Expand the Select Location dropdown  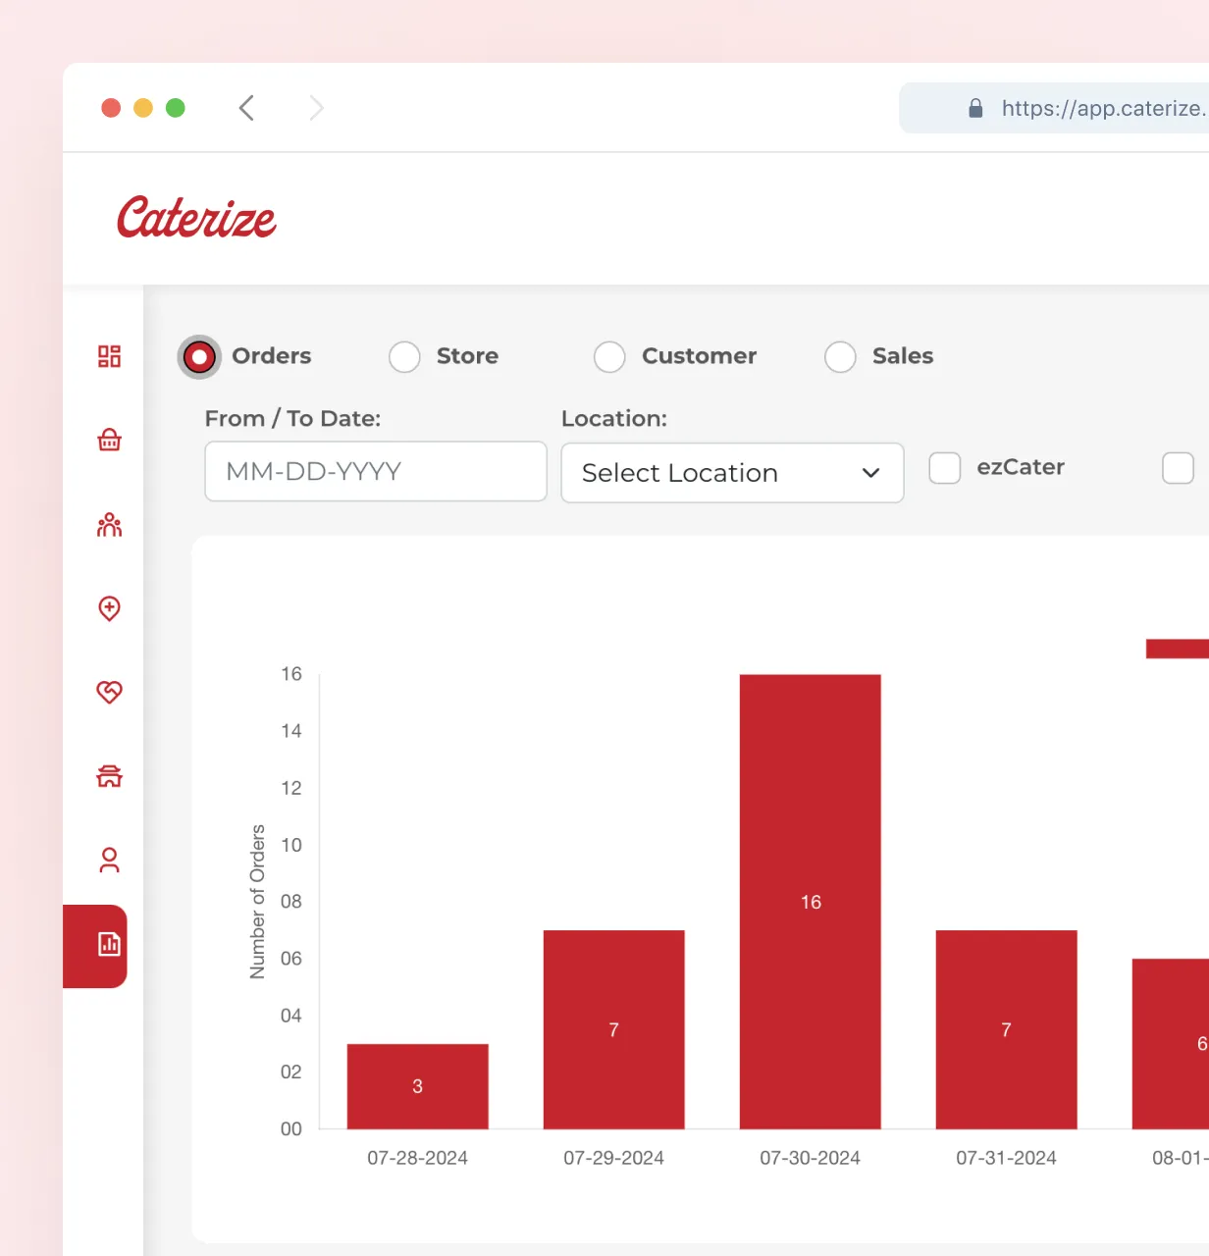(731, 473)
